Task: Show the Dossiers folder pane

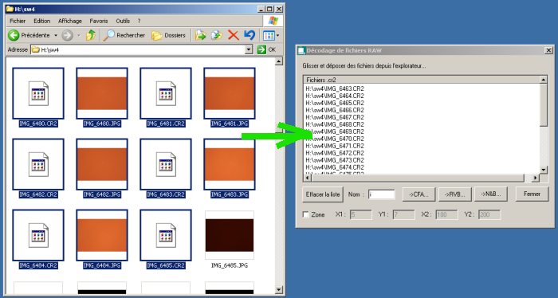Action: (x=168, y=35)
